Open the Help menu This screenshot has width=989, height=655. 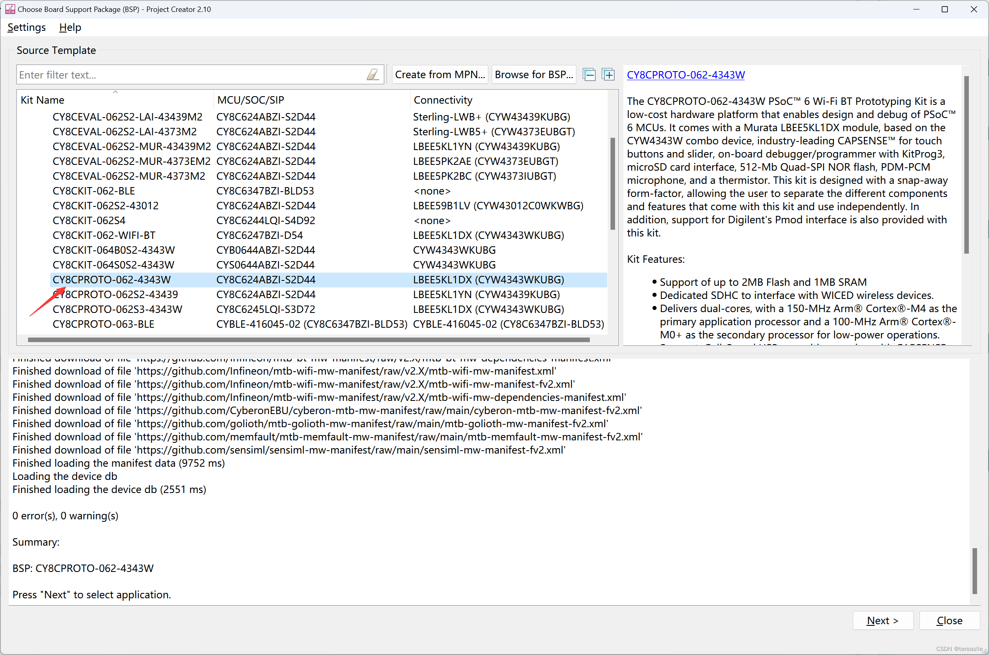click(x=70, y=28)
